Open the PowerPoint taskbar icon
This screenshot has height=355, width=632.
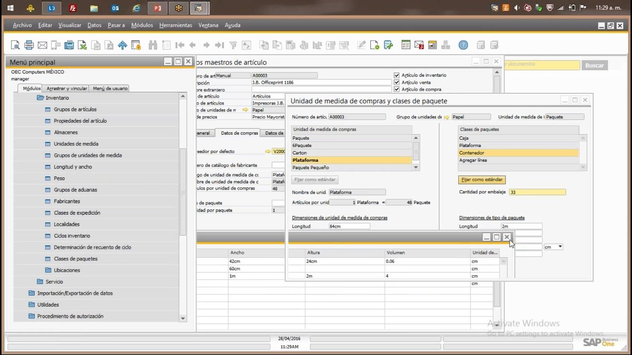tap(158, 8)
